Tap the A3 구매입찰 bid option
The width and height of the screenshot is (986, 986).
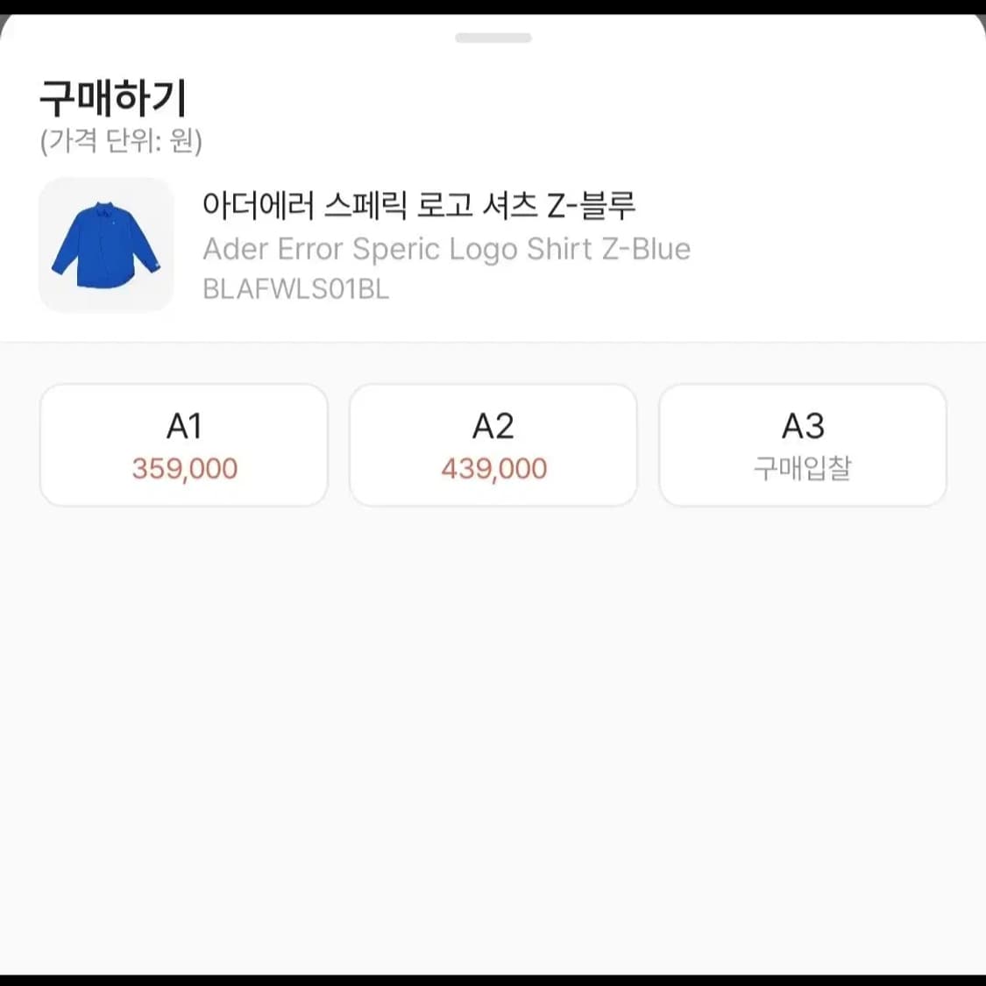(x=803, y=444)
